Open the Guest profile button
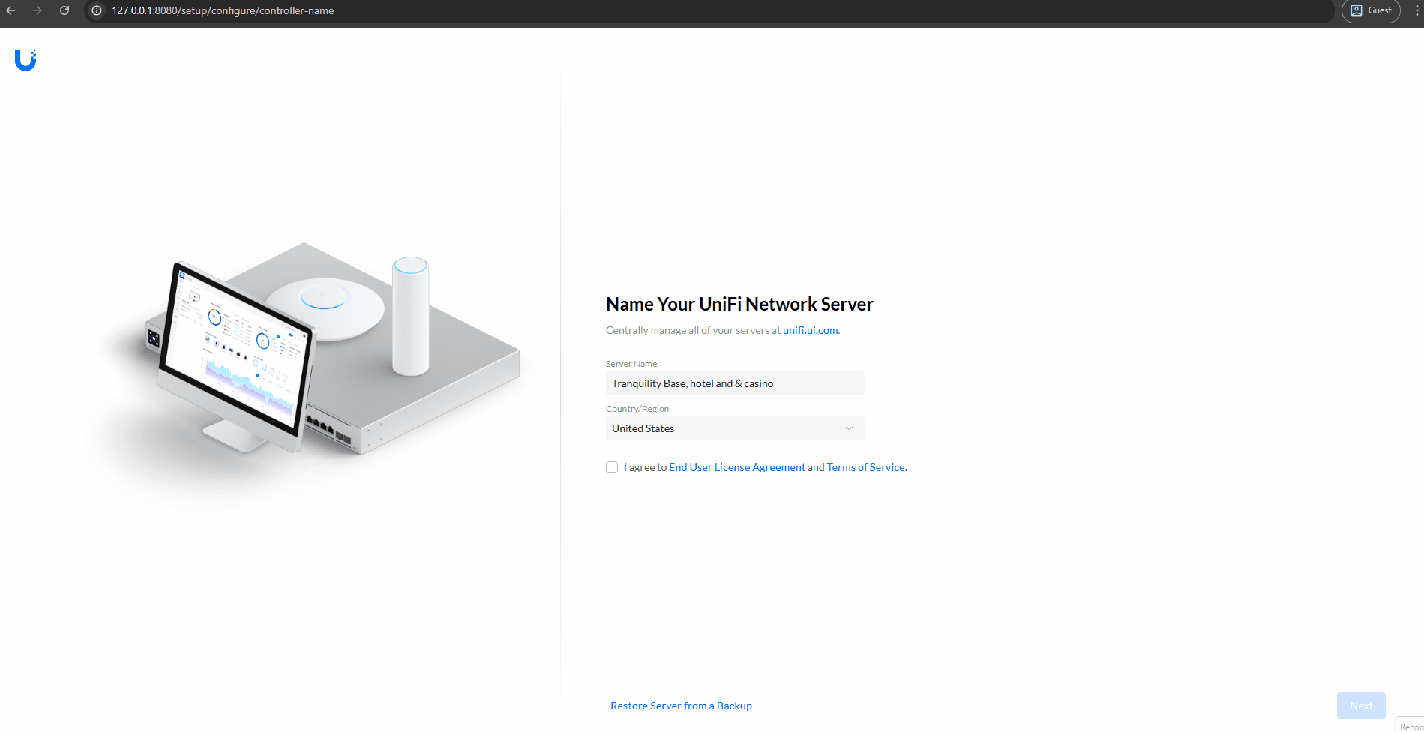1424x732 pixels. point(1371,10)
